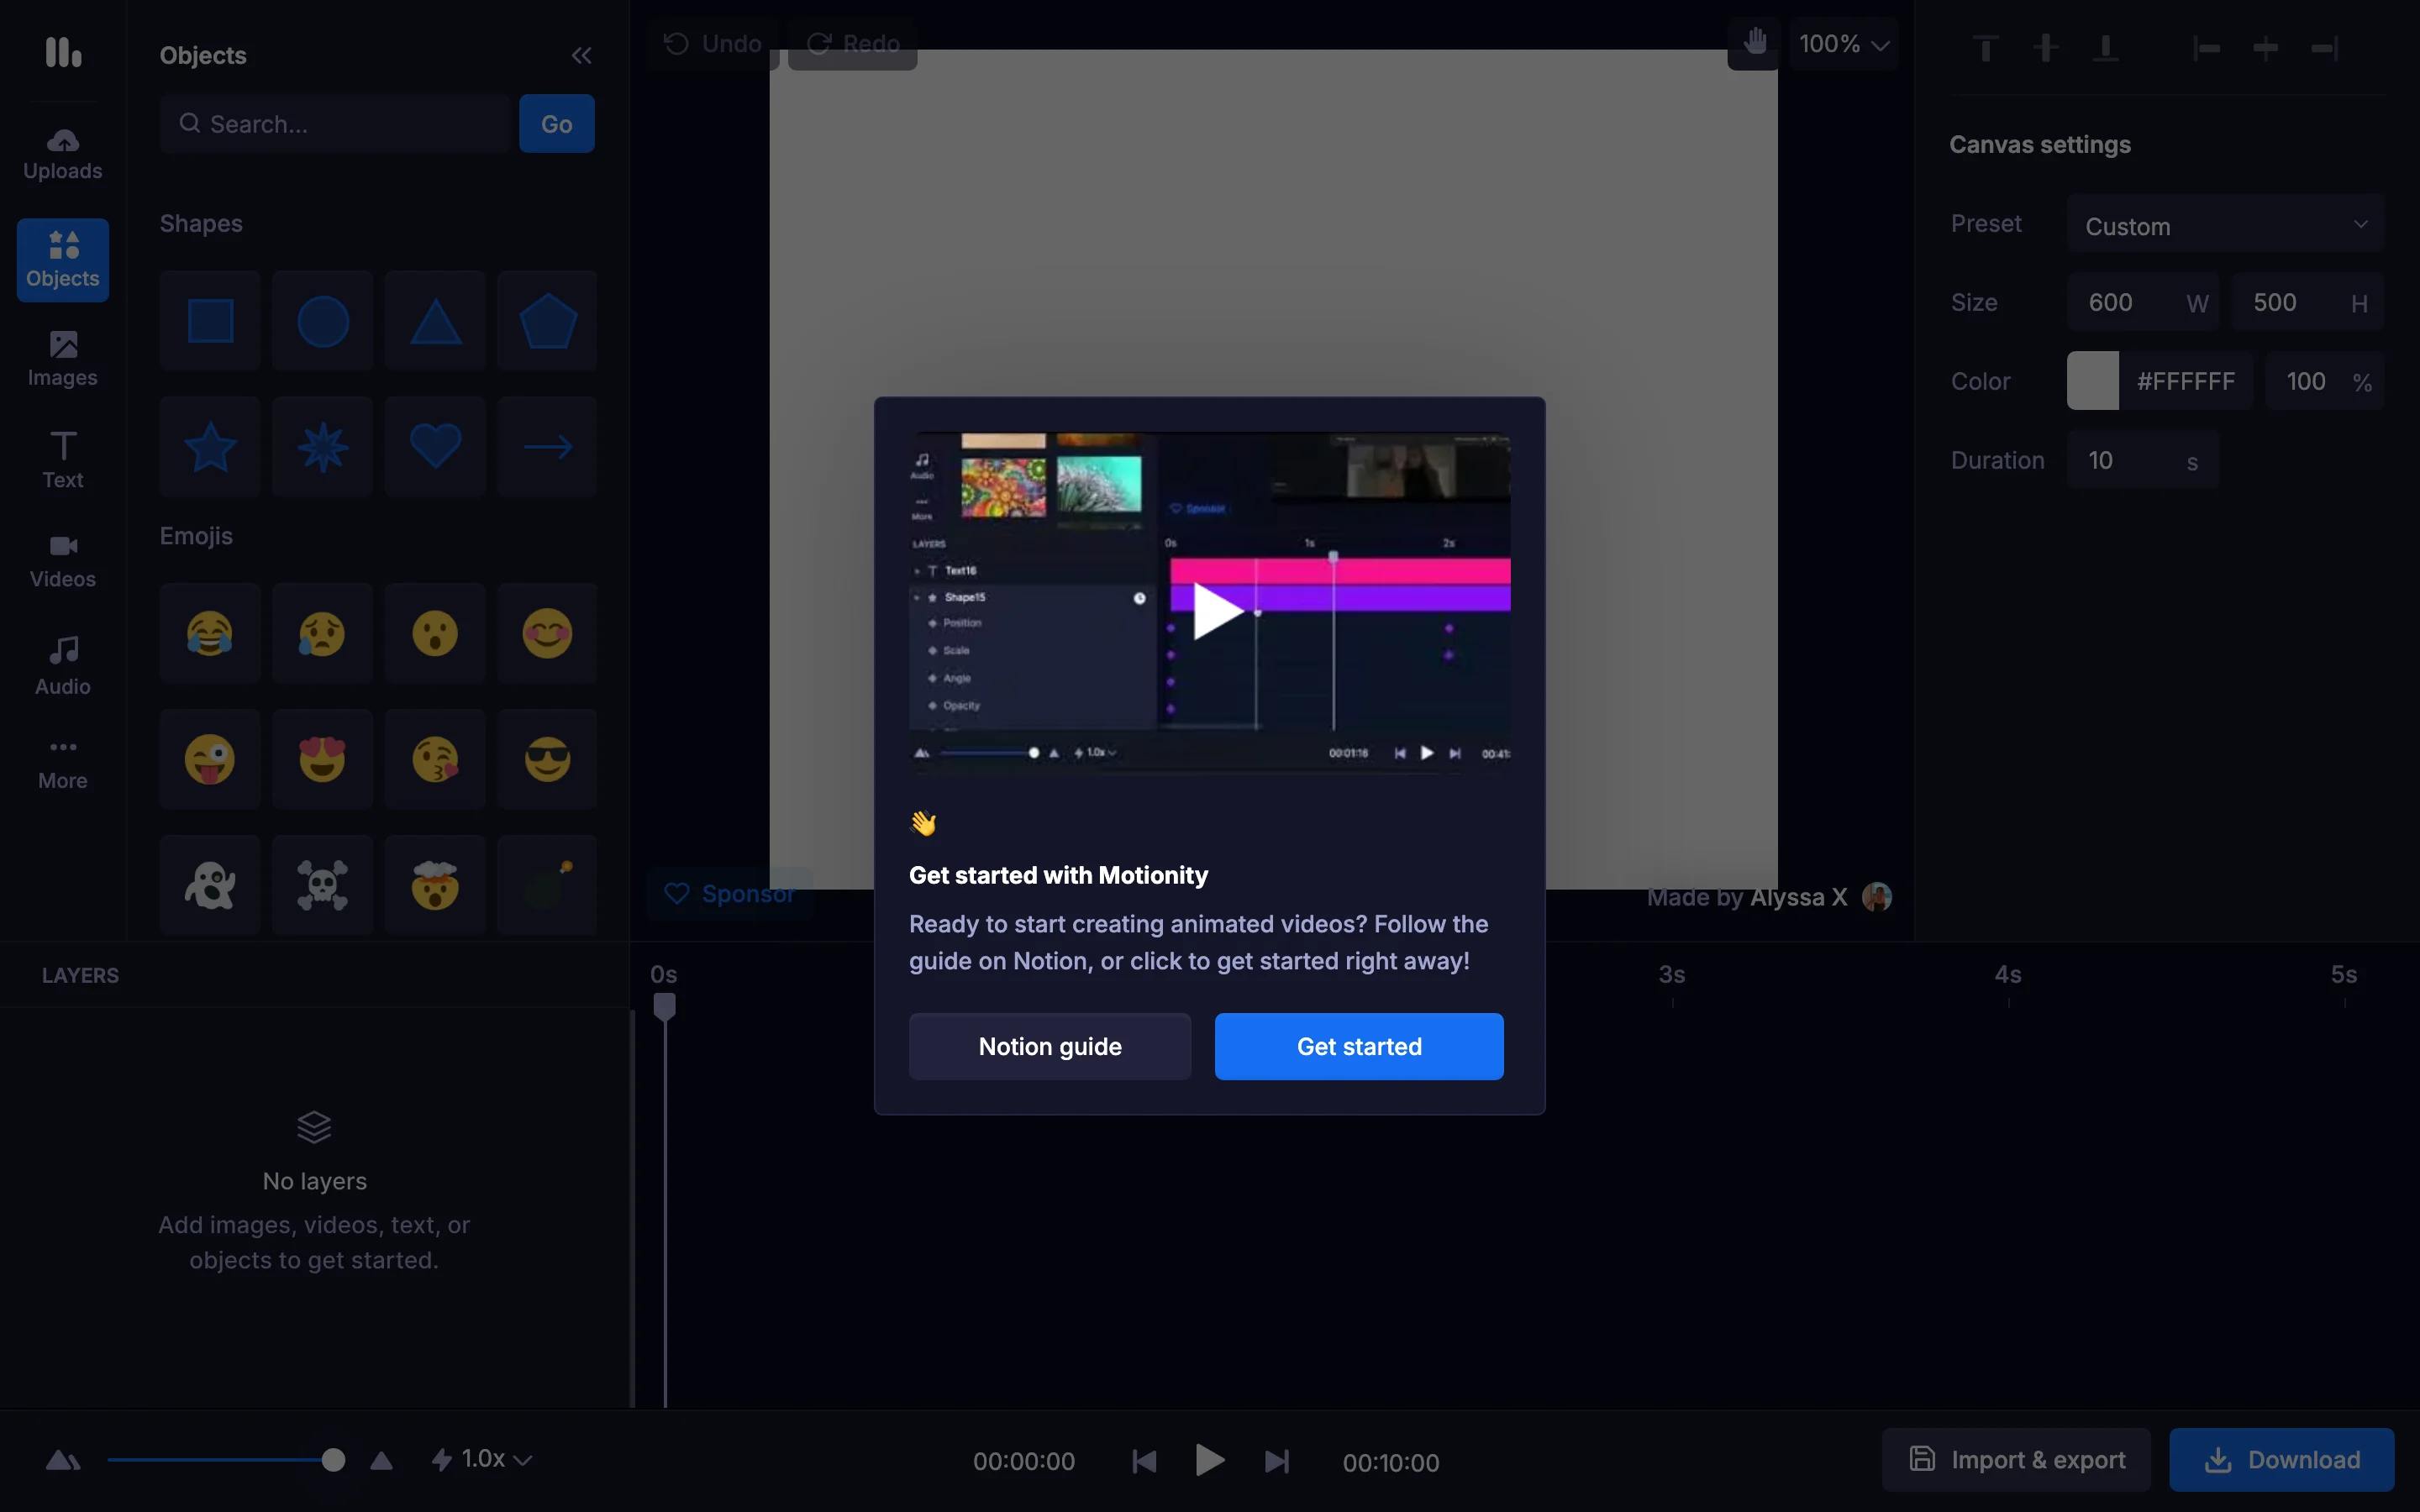Select the hand pan tool

tap(1754, 43)
